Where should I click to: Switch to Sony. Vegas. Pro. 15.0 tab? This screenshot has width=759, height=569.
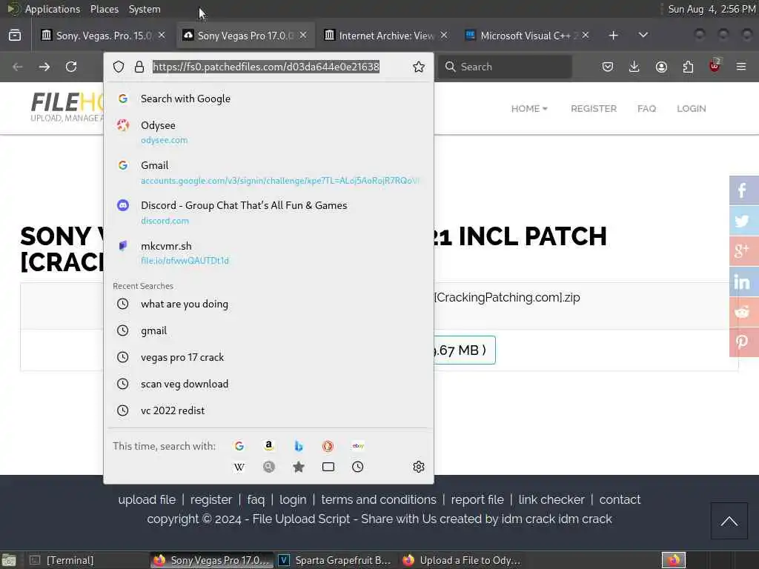tap(102, 36)
